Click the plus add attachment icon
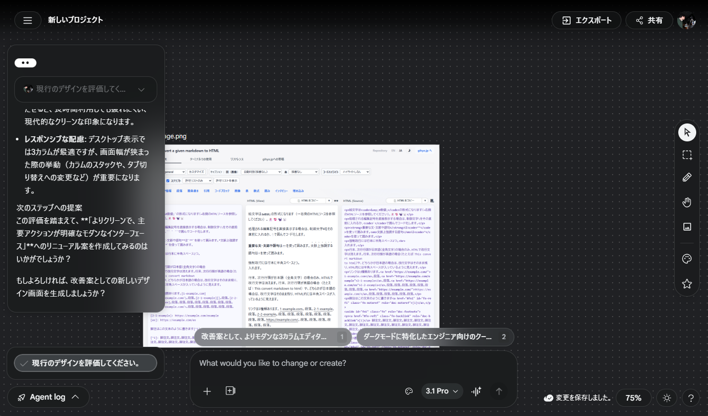708x416 pixels. click(x=207, y=391)
